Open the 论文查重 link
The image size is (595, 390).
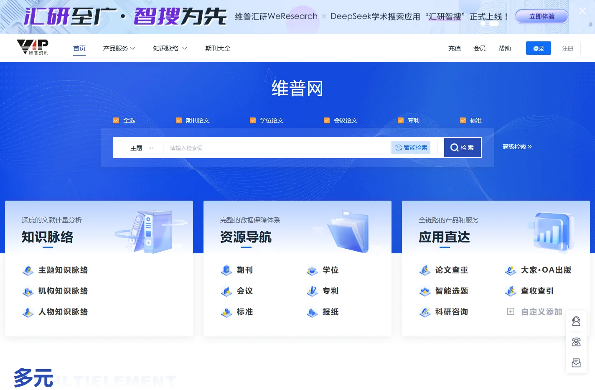pos(452,270)
